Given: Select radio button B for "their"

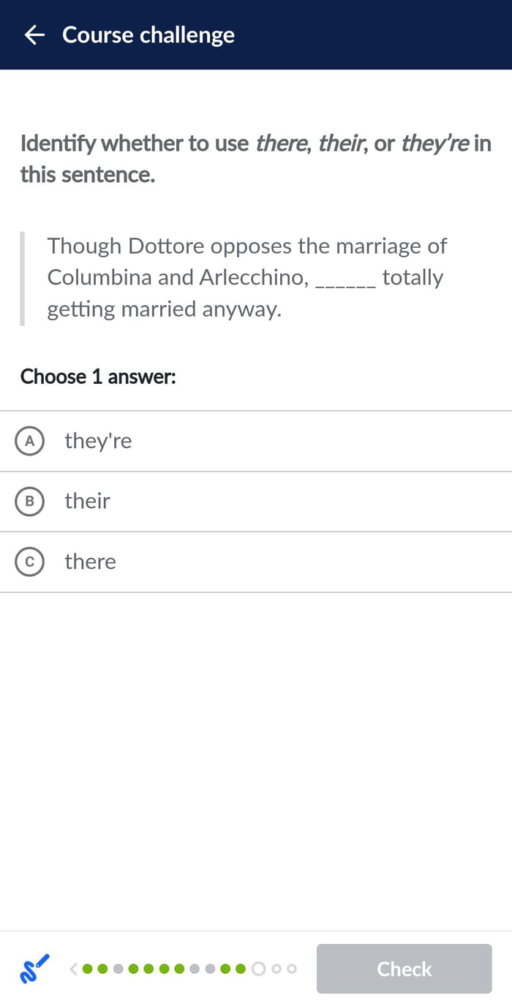Looking at the screenshot, I should point(30,501).
